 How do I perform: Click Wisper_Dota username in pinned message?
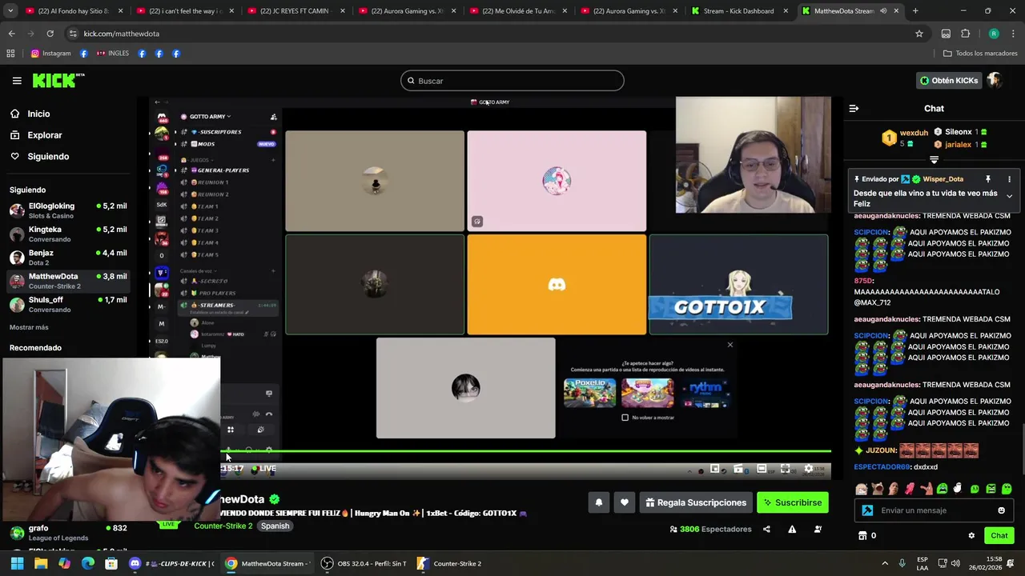943,179
